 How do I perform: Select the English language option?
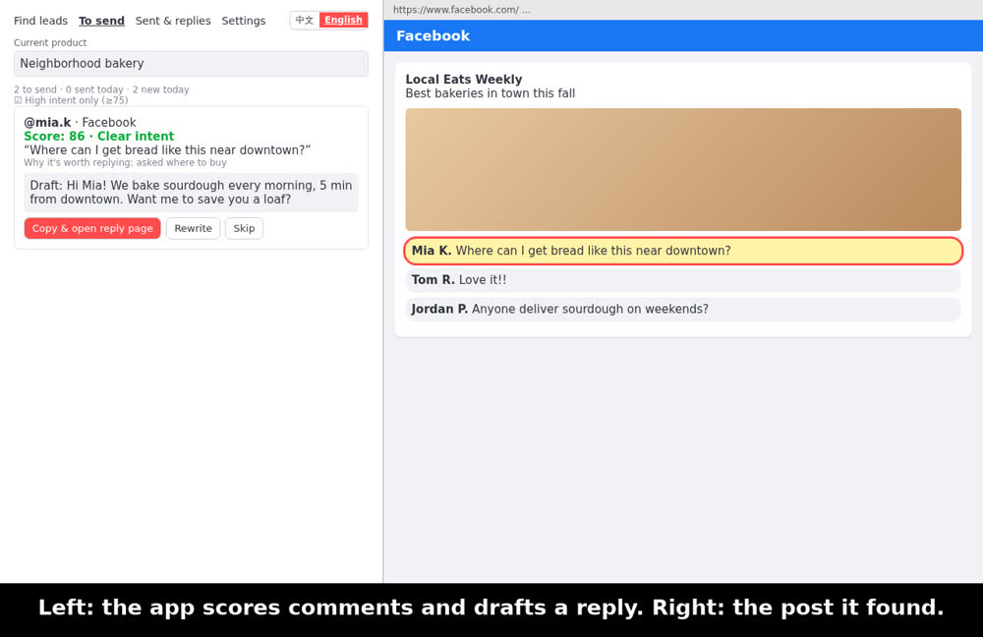(x=343, y=20)
